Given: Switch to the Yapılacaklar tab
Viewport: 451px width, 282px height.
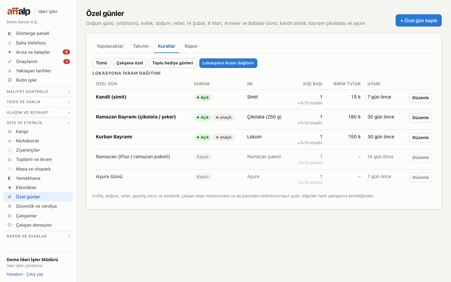Looking at the screenshot, I should coord(110,46).
